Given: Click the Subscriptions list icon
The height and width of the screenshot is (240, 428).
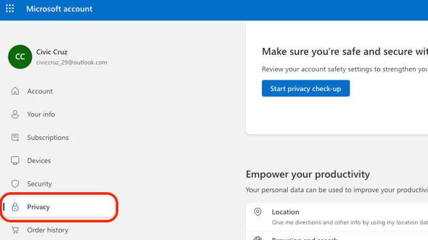Looking at the screenshot, I should click(x=15, y=137).
